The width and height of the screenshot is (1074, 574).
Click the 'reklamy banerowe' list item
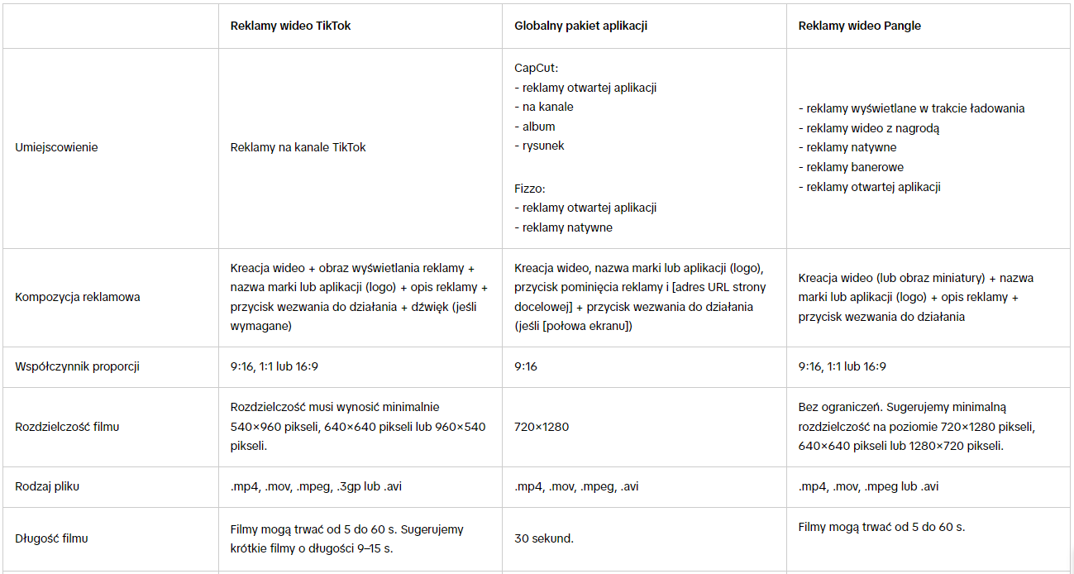(855, 167)
